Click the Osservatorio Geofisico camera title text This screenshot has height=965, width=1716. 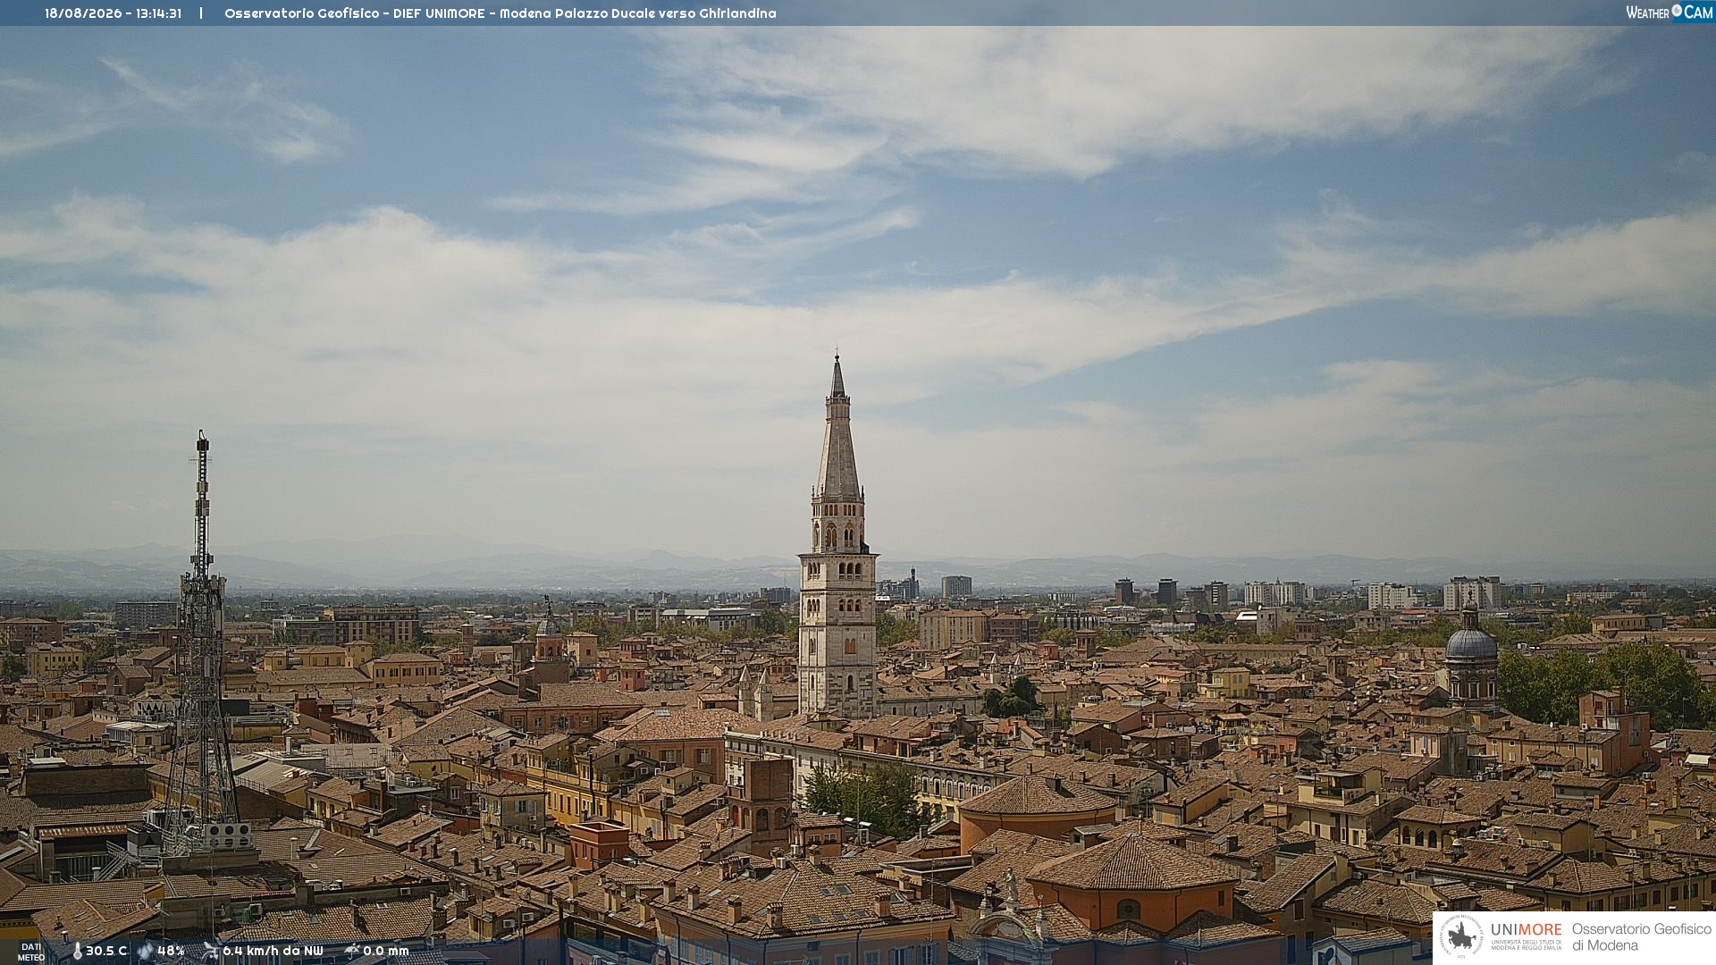[500, 13]
